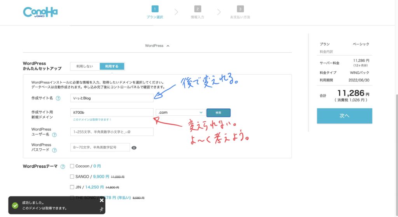
Task: Click green checkmark in success toast
Action: [15, 206]
